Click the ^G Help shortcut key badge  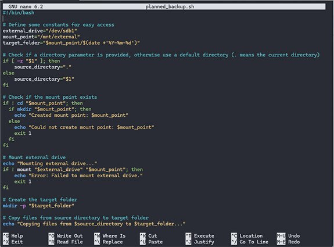(x=6, y=236)
